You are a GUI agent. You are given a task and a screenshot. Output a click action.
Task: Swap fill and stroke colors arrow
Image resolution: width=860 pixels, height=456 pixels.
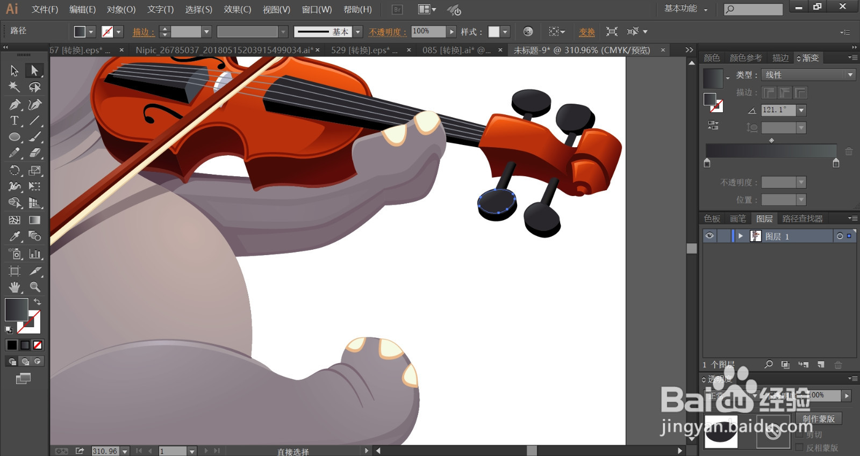tap(37, 302)
